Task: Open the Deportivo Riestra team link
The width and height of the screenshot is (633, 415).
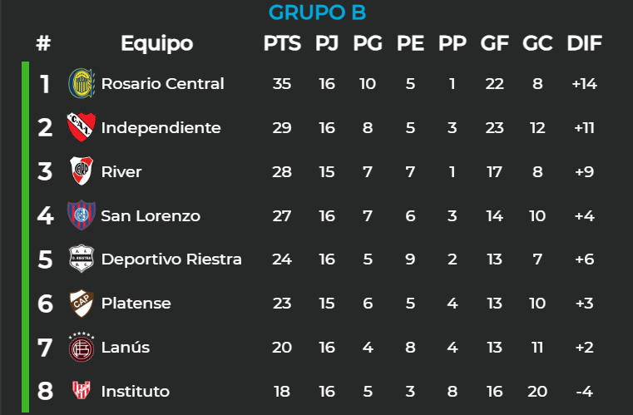Action: (x=171, y=259)
